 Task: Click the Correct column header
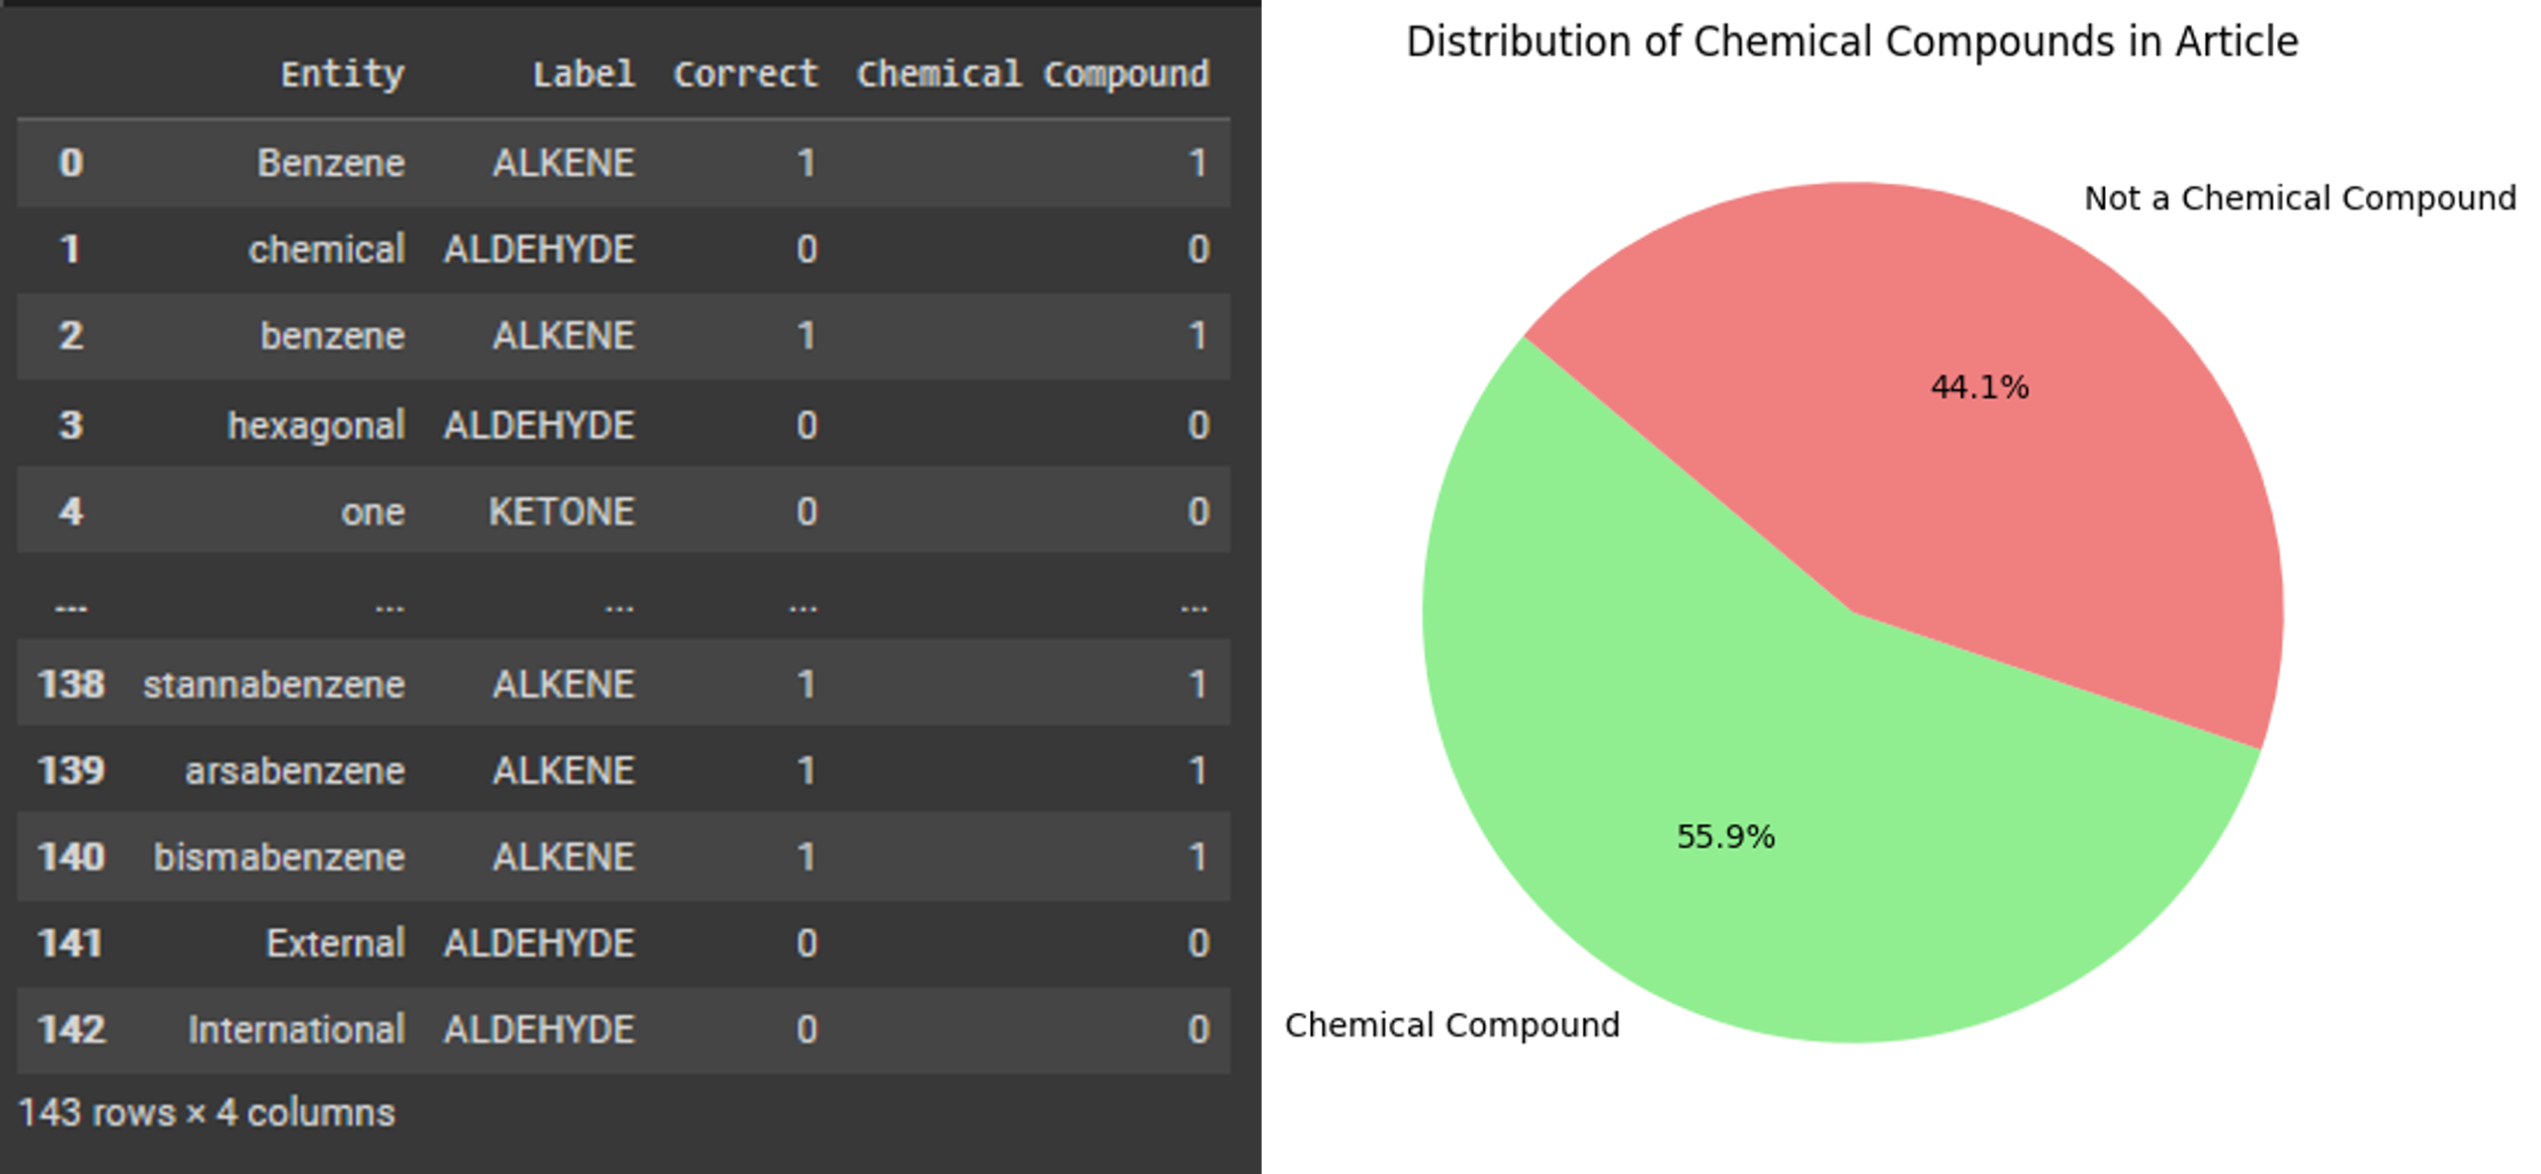745,74
